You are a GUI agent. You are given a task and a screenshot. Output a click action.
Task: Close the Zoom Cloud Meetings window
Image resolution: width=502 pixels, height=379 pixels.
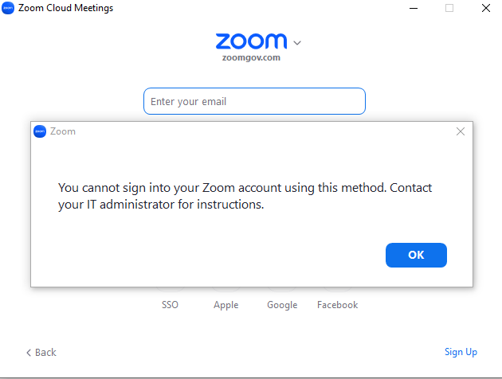(485, 8)
